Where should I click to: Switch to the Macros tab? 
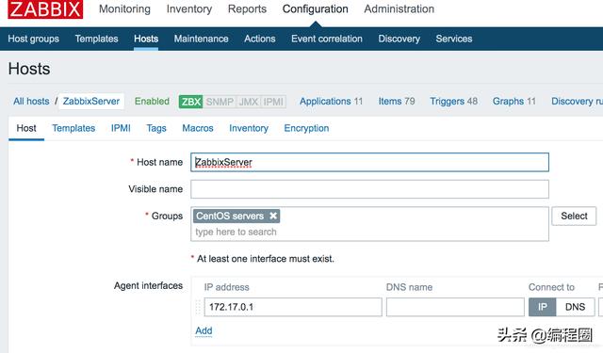pyautogui.click(x=198, y=128)
